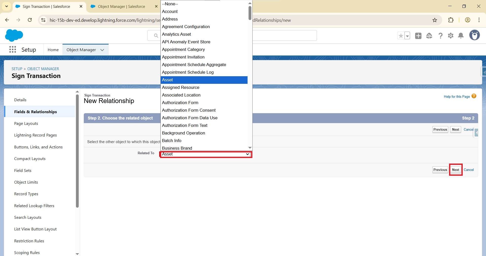The height and width of the screenshot is (256, 486).
Task: Click the top Next button
Action: [455, 129]
